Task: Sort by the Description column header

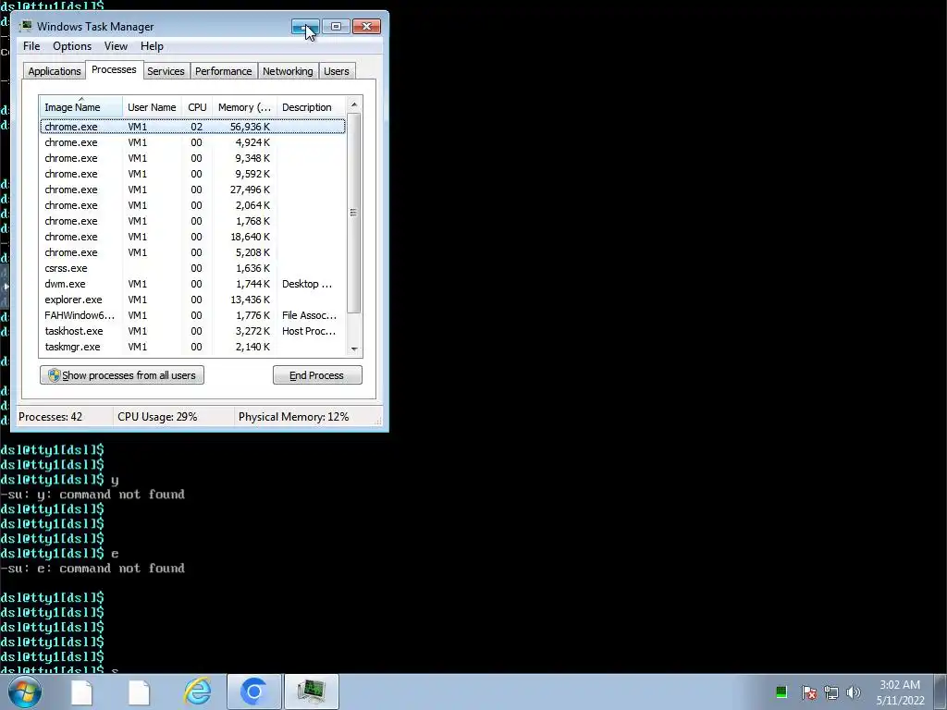Action: 312,107
